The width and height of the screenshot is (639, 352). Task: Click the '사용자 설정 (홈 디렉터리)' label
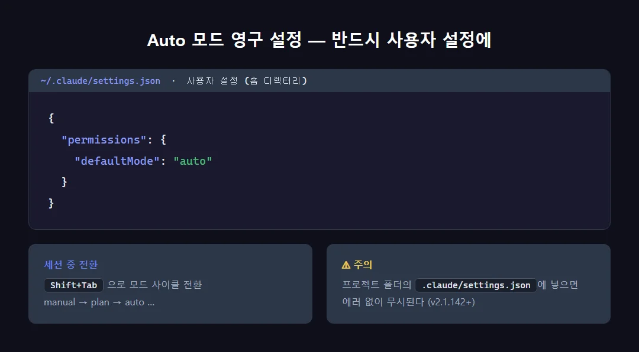247,80
